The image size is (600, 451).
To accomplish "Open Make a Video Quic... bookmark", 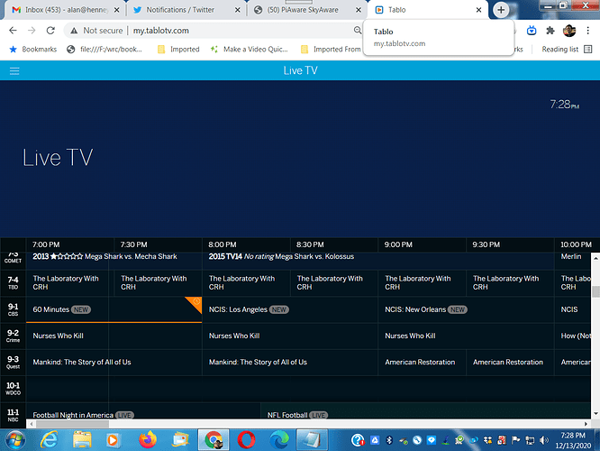I will [x=250, y=49].
